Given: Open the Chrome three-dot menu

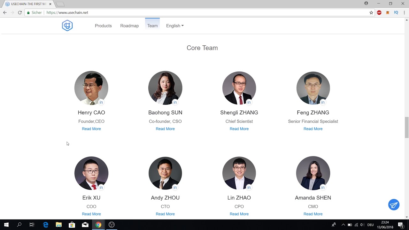Looking at the screenshot, I should click(x=404, y=13).
